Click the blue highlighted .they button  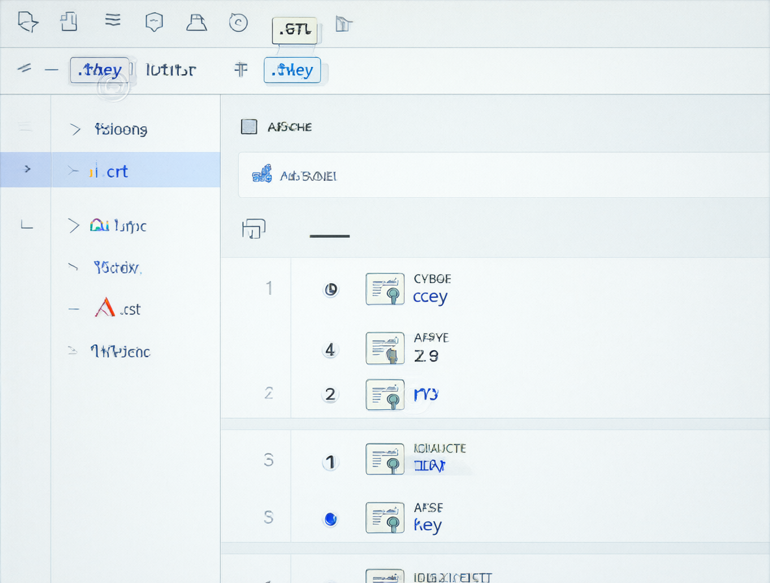point(292,70)
